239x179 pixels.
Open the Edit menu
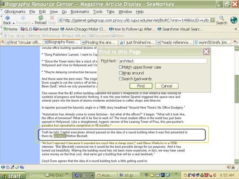tap(42, 12)
